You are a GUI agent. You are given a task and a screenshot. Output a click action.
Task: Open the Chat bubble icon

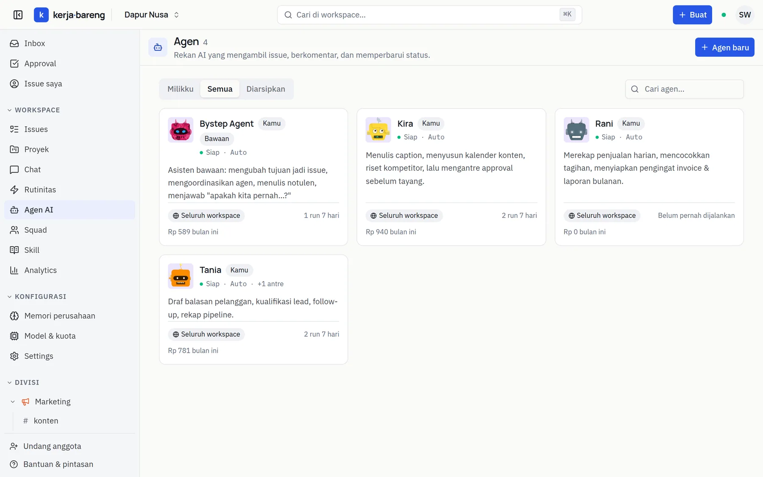(14, 170)
